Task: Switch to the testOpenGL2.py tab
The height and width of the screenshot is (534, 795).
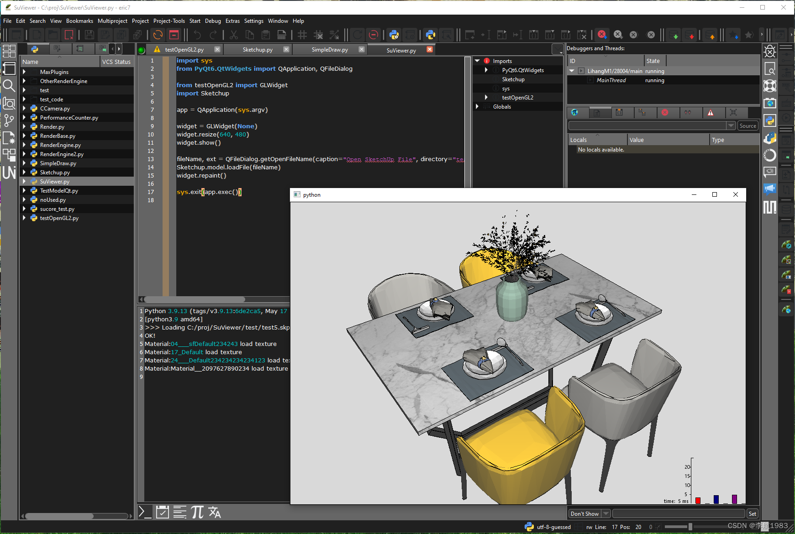Action: coord(184,50)
